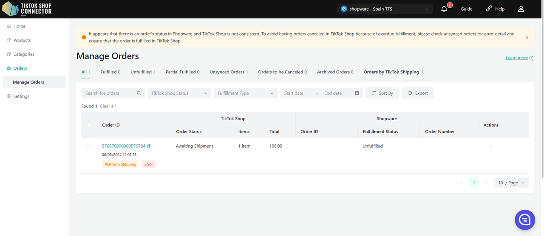Change the 10 / Page size dropdown
Image resolution: width=544 pixels, height=236 pixels.
click(x=511, y=183)
